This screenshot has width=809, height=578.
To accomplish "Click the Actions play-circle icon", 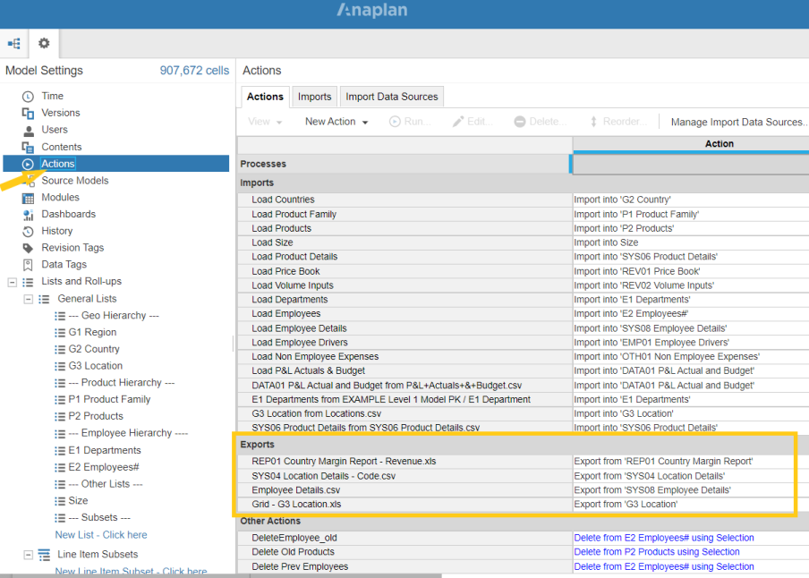I will (28, 164).
